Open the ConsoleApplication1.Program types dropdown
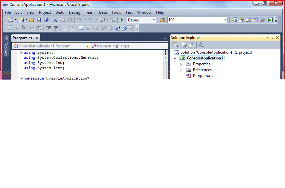 click(x=88, y=46)
